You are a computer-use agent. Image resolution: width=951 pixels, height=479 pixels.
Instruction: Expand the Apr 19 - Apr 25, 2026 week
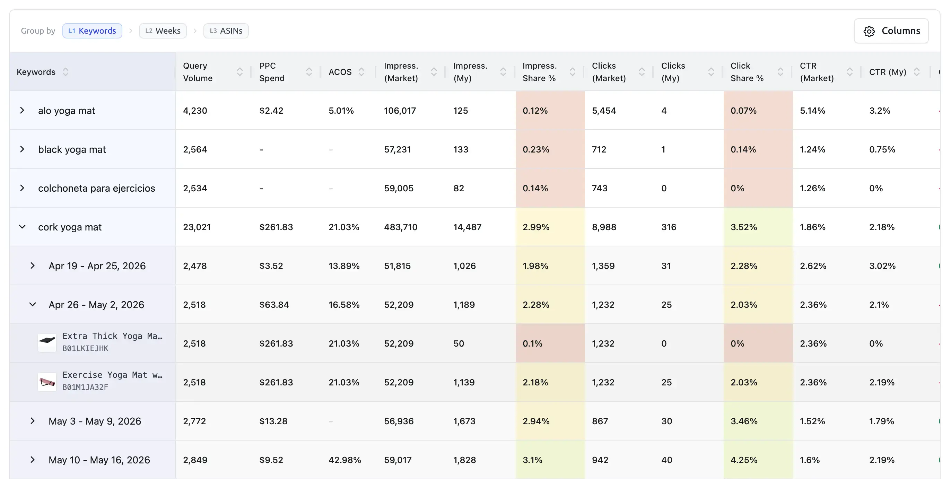tap(33, 265)
